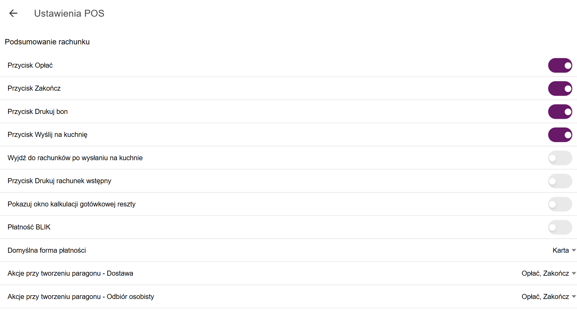
Task: Disable Przycisk Wyślij na kuchnię switch
Action: (560, 135)
